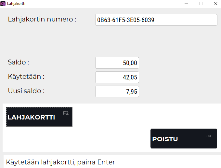The height and width of the screenshot is (168, 221).
Task: Click the maximize window button
Action: pos(201,4)
